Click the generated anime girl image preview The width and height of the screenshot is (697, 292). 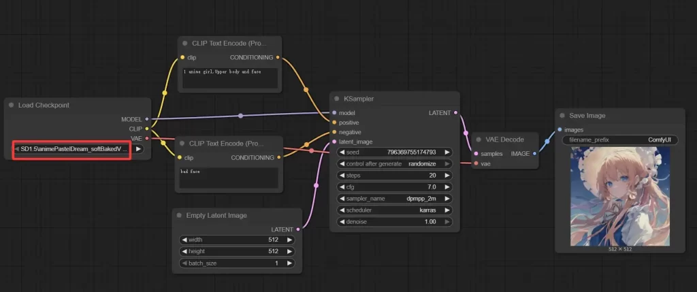click(x=619, y=197)
